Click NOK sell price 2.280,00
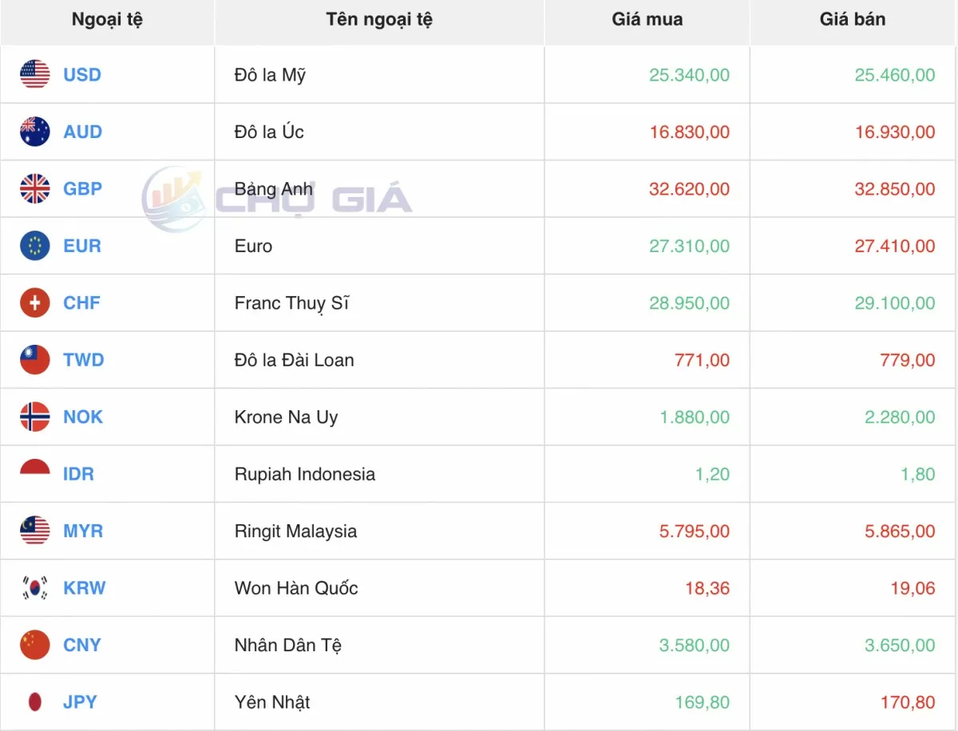The image size is (958, 731). [900, 417]
